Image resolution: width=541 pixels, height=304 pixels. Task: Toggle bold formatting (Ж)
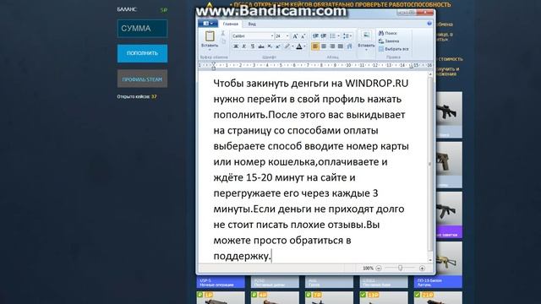tap(236, 46)
